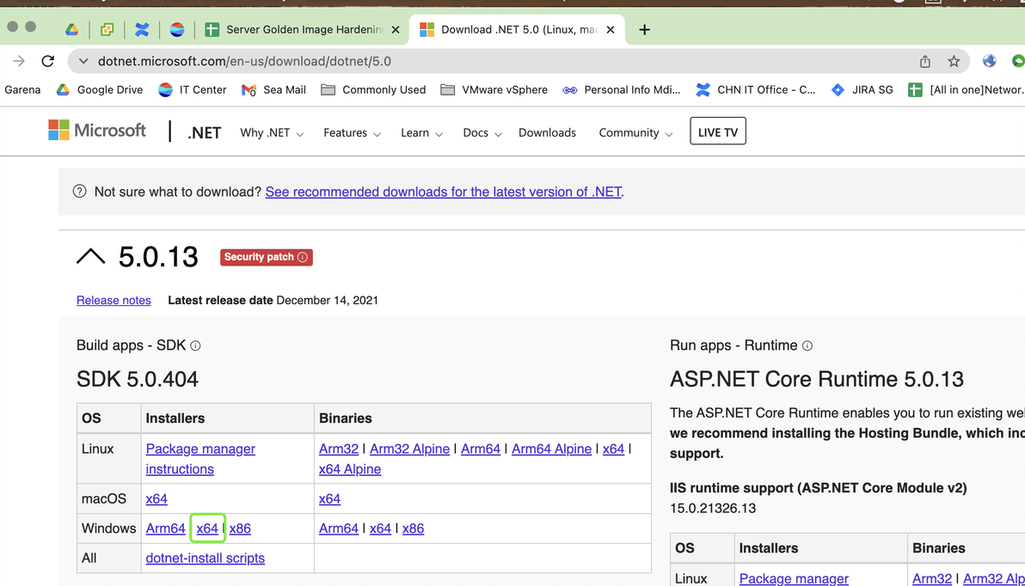Open recommended downloads for latest .NET link

[x=443, y=192]
